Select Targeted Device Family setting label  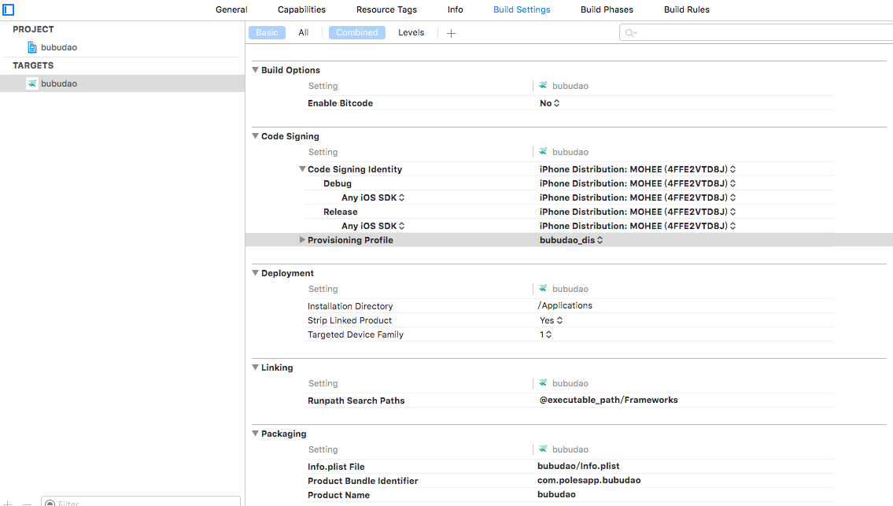(x=356, y=334)
